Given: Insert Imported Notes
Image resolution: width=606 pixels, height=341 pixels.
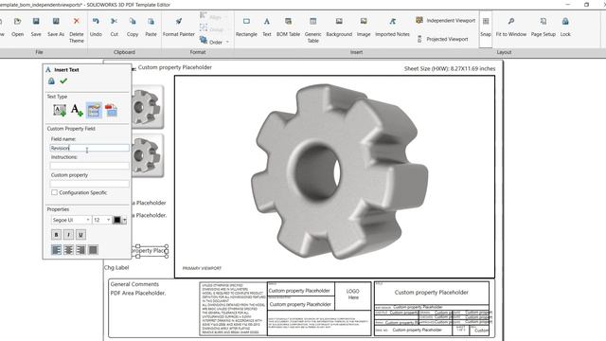Looking at the screenshot, I should point(392,27).
